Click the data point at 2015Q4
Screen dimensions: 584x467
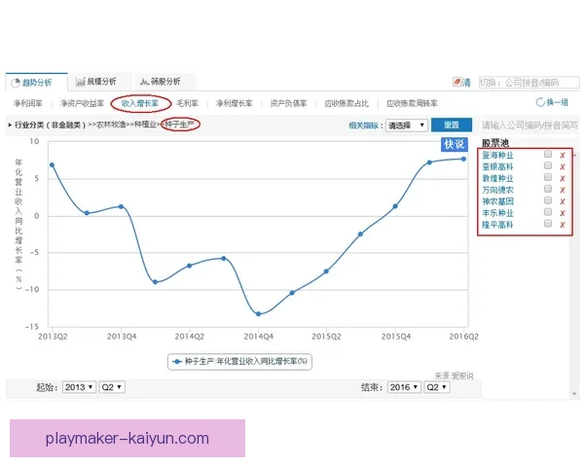click(395, 206)
